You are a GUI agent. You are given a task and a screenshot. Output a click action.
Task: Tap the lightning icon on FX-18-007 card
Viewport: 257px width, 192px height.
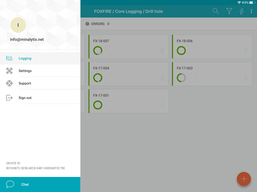163,50
